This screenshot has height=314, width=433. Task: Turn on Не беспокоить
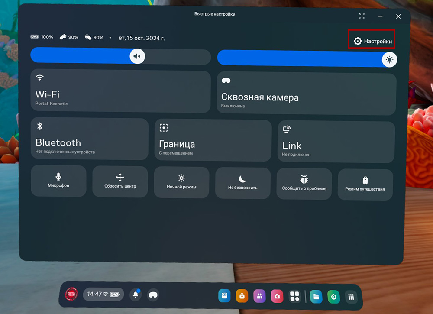coord(242,183)
